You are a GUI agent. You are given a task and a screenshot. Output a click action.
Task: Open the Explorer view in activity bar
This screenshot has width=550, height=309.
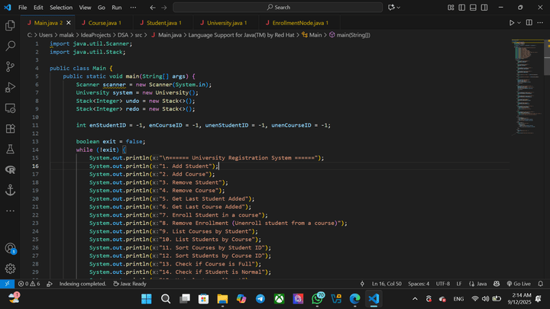11,25
